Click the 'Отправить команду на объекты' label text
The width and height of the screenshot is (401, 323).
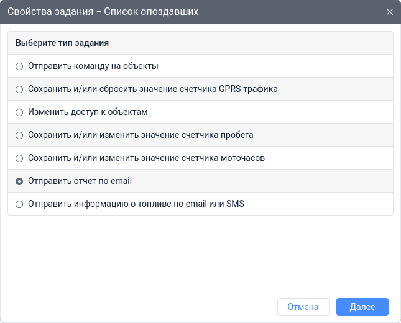93,66
